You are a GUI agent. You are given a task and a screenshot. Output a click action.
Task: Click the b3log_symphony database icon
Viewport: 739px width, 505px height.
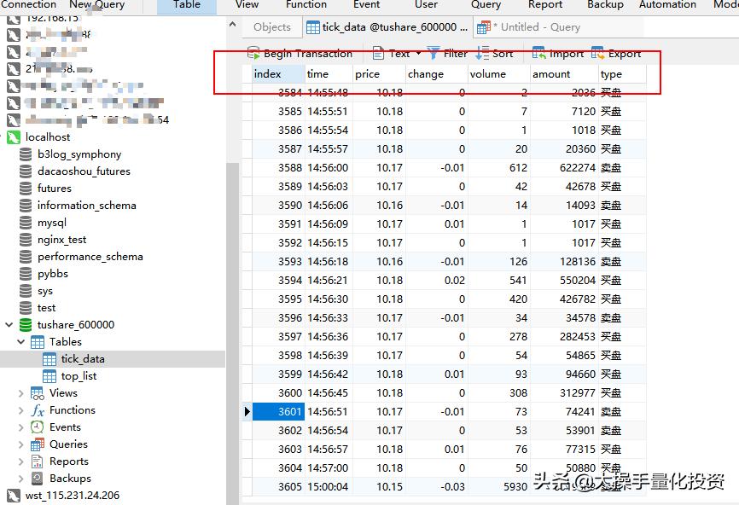pyautogui.click(x=26, y=154)
